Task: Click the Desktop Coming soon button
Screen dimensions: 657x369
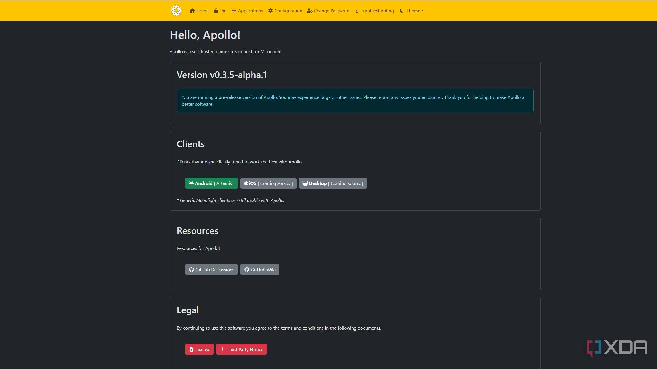Action: [333, 183]
